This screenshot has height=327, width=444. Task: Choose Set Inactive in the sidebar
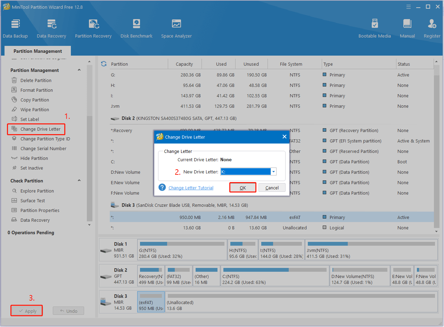tap(32, 168)
